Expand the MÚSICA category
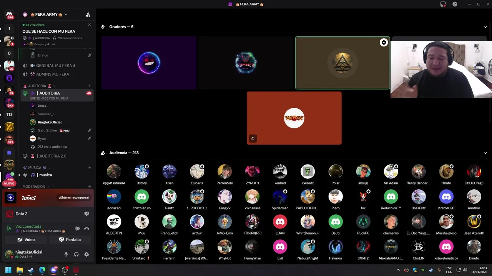Image resolution: width=492 pixels, height=276 pixels. coord(37,168)
